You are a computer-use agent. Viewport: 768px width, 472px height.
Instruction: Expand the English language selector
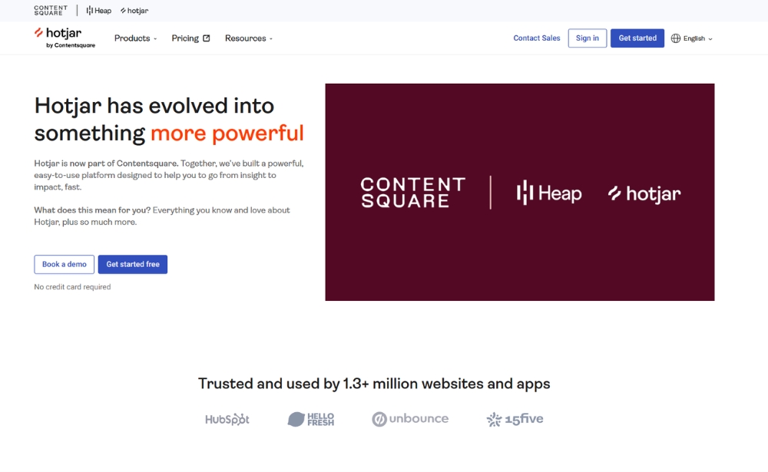[691, 38]
